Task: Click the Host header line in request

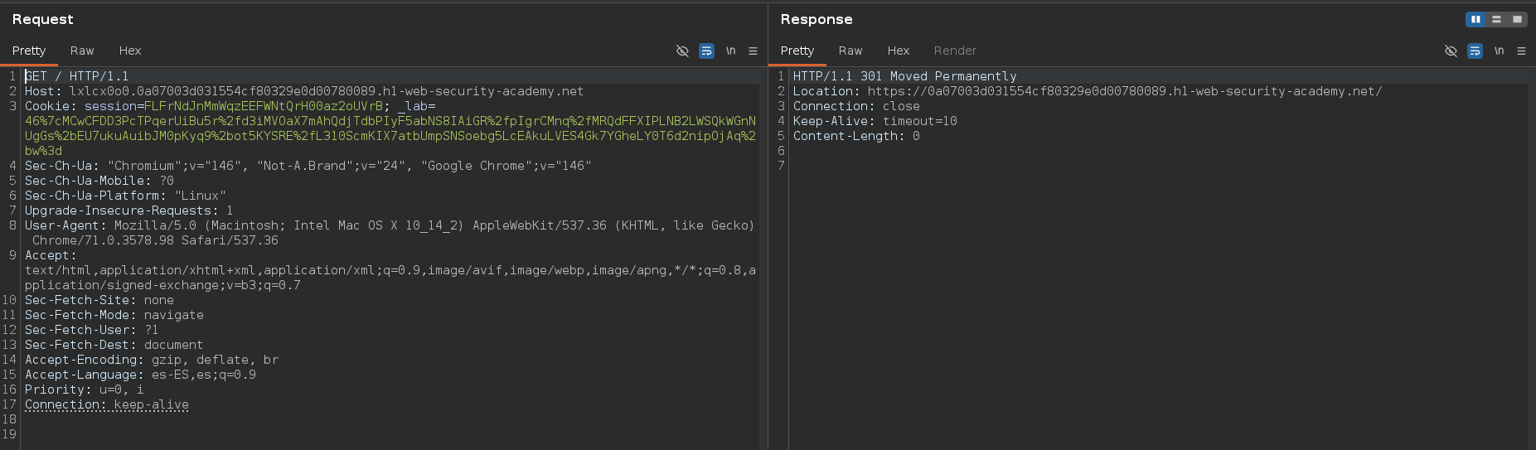Action: tap(303, 91)
